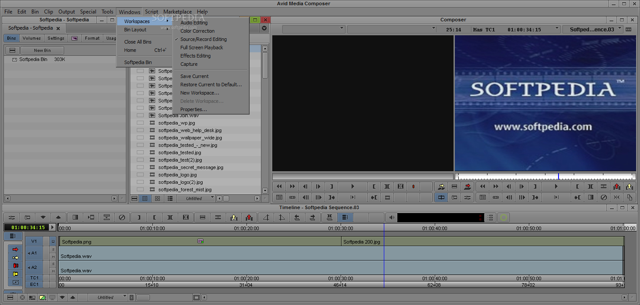The width and height of the screenshot is (640, 305).
Task: Choose New Workspace... menu entry
Action: (x=200, y=93)
